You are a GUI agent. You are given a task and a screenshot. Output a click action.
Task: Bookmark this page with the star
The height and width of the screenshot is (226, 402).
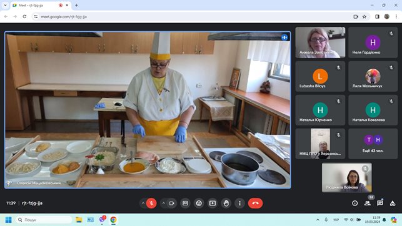[364, 17]
